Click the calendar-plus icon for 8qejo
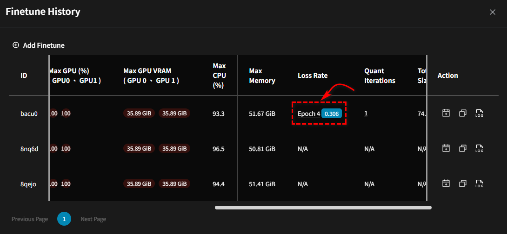 click(x=446, y=183)
